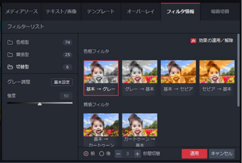
Task: Select the 色相型 folder category
Action: tap(22, 43)
